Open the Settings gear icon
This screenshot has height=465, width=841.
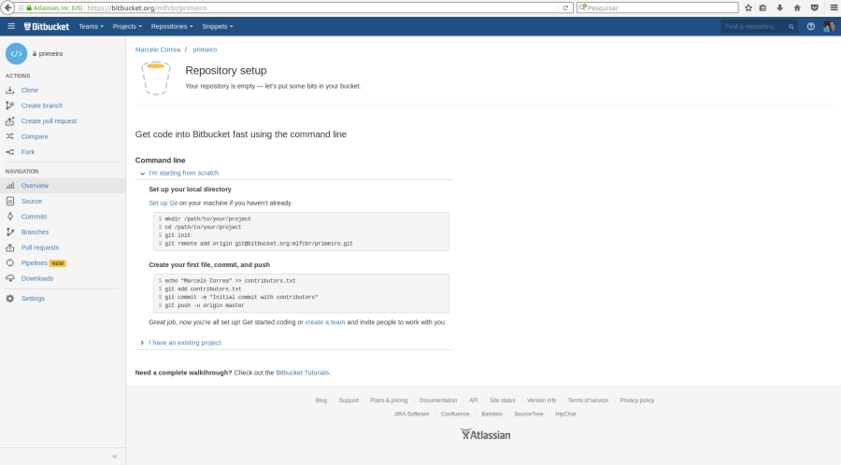click(10, 299)
